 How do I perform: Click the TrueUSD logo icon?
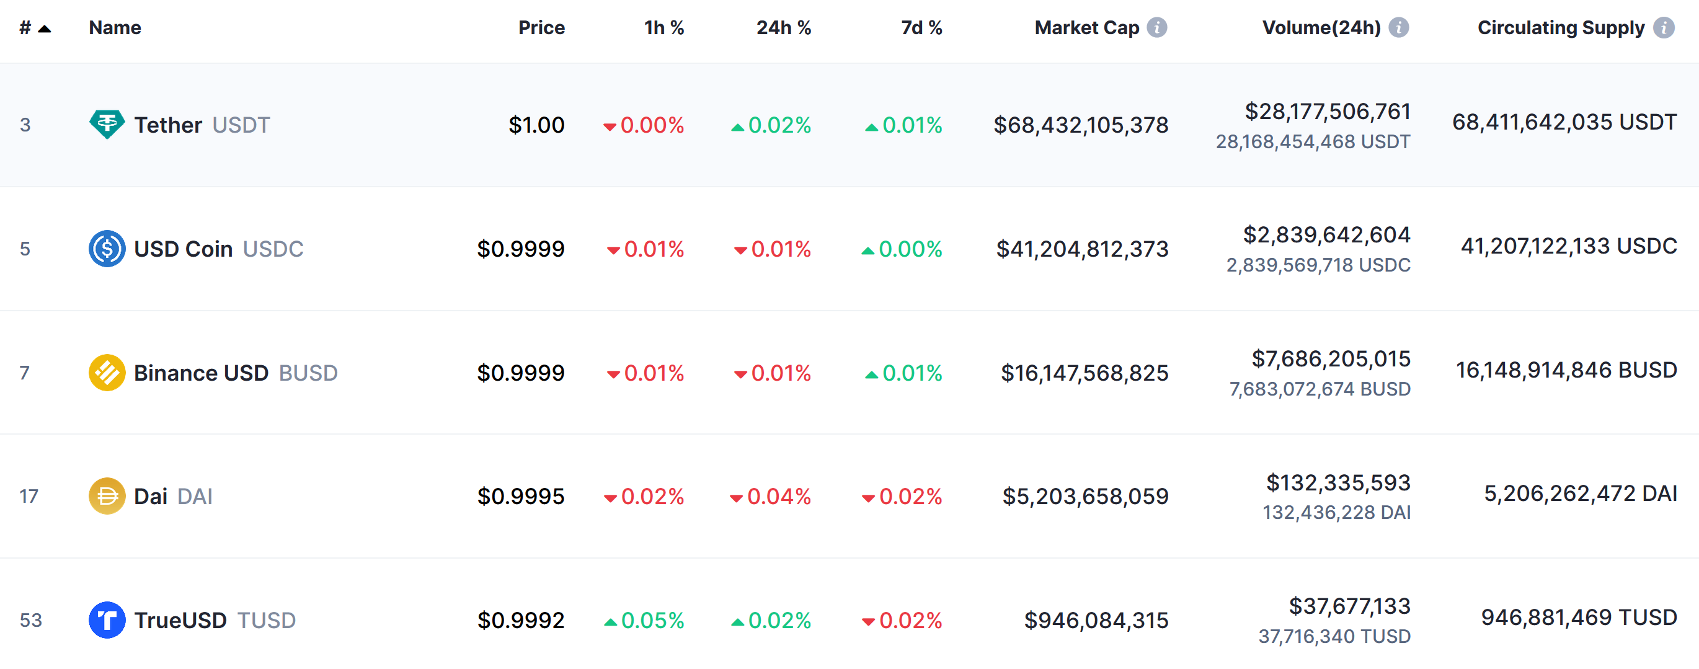[x=107, y=619]
